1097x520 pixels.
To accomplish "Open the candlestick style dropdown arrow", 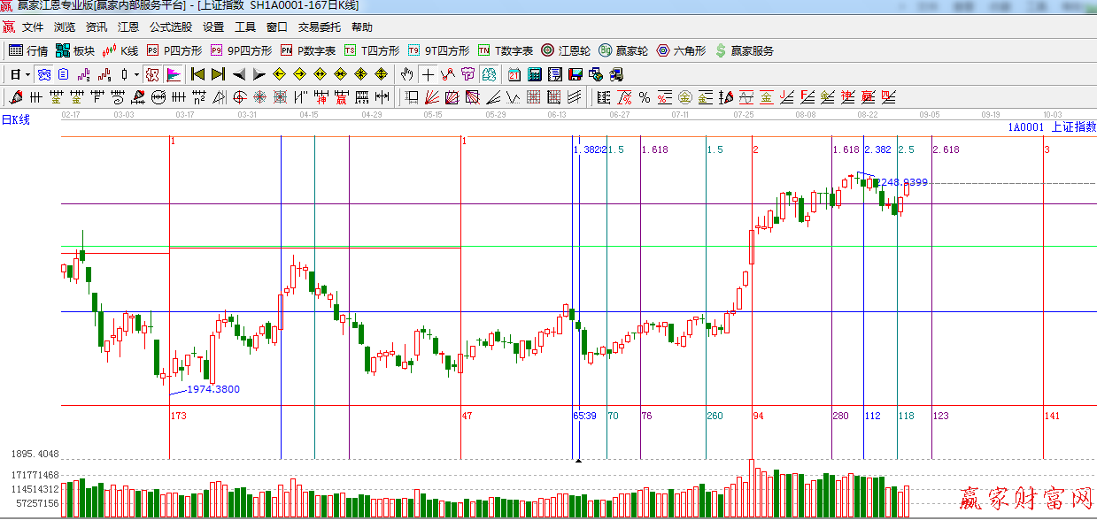I will (136, 74).
